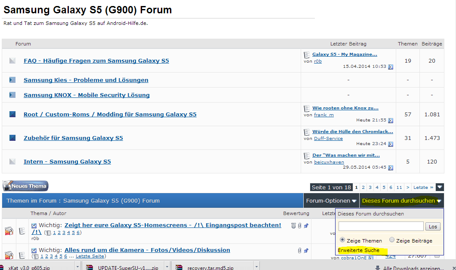Open menu arrow for xKat_v3.0_p605.zip download
The height and width of the screenshot is (270, 456).
click(x=77, y=266)
